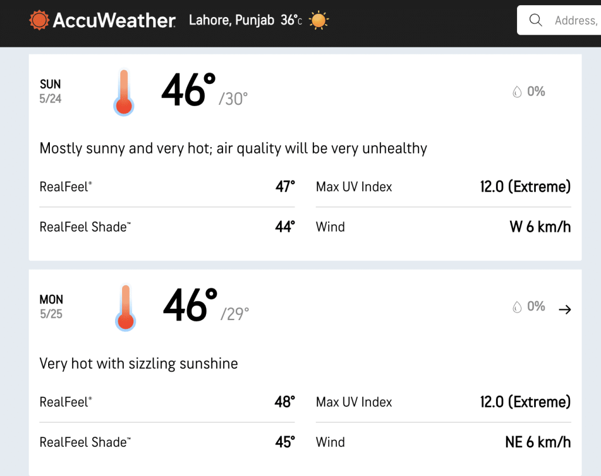Click Sunday's 46° high temperature

(x=188, y=90)
